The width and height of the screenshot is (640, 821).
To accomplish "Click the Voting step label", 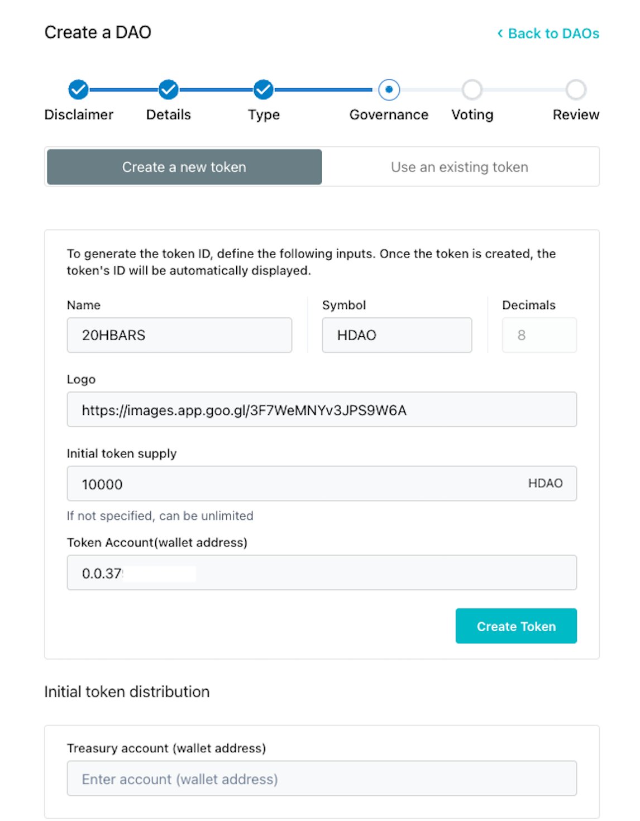I will pos(472,114).
